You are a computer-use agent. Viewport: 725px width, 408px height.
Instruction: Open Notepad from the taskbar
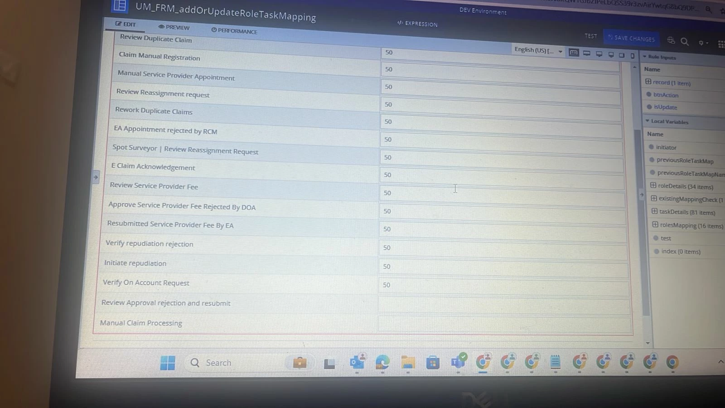click(556, 362)
